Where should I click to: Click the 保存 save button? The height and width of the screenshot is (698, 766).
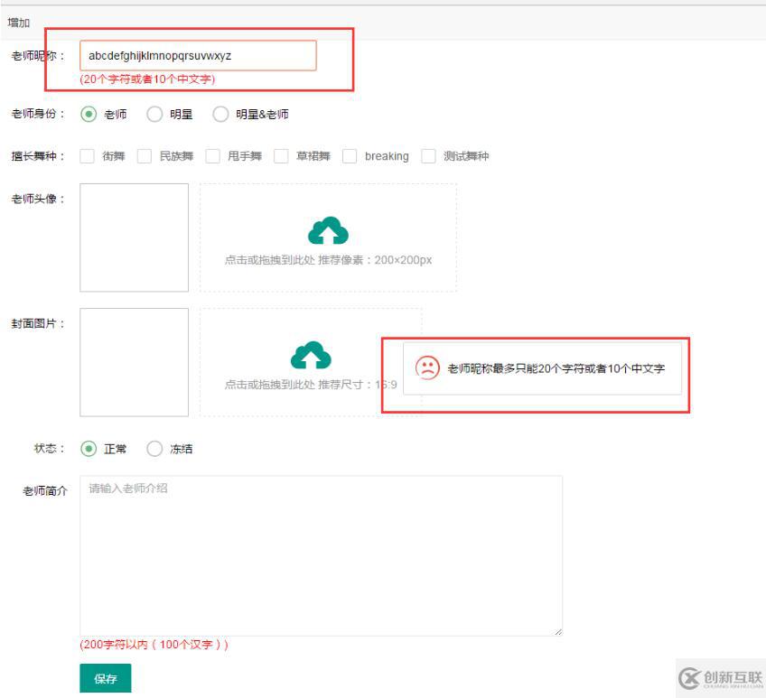[x=105, y=677]
